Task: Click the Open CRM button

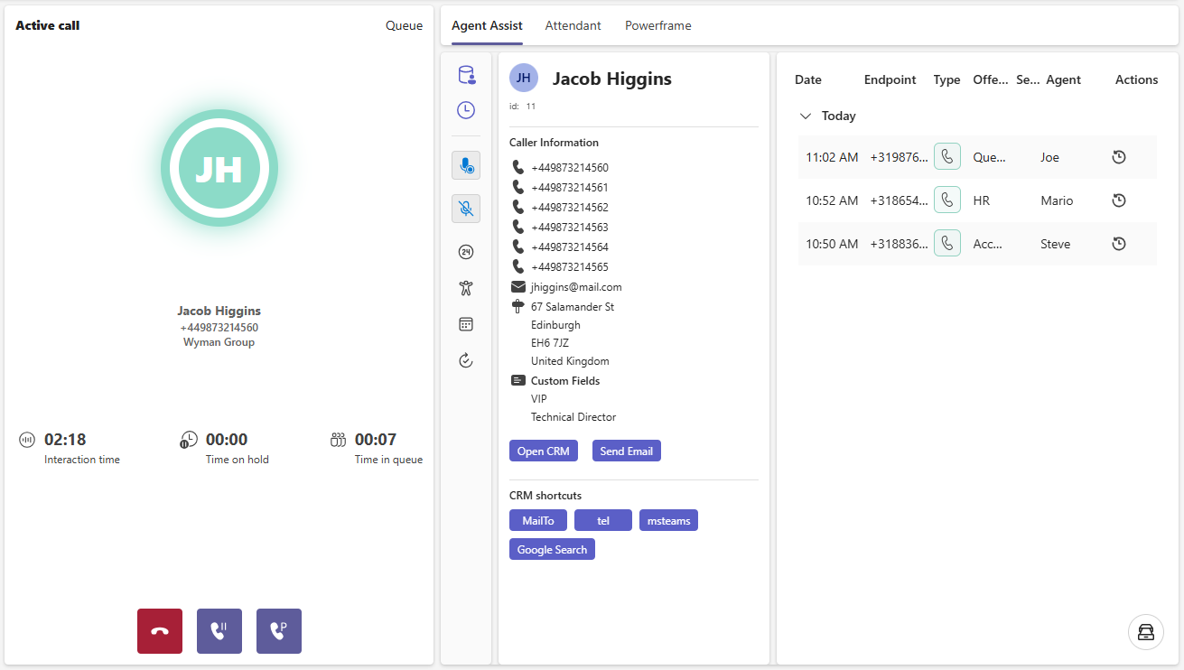Action: coord(543,451)
